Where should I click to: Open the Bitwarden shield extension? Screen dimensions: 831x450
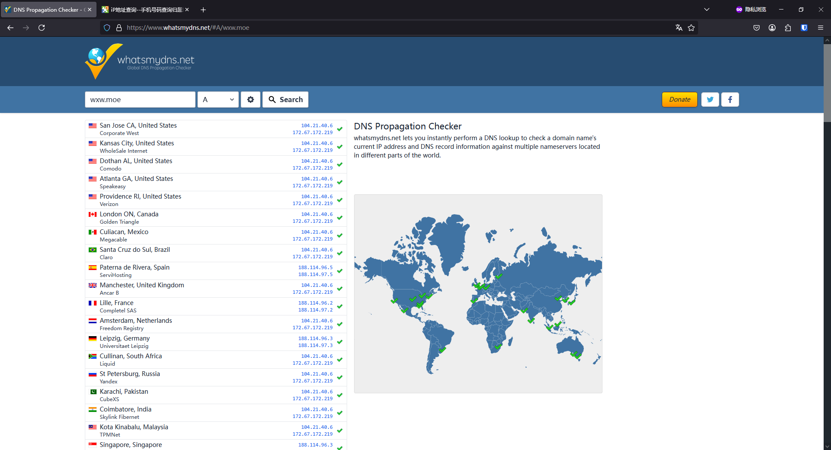coord(804,28)
